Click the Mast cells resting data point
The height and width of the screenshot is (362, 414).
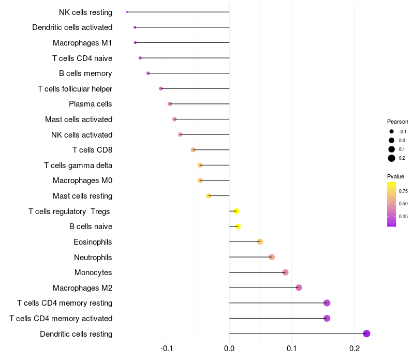coord(209,196)
